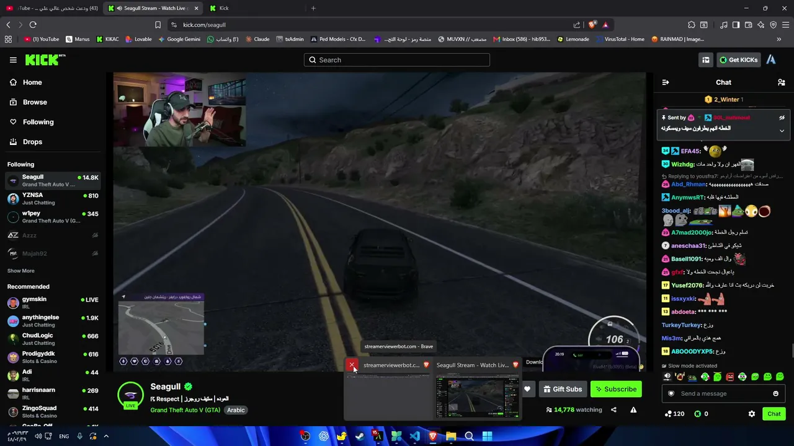Open Brave VPN shield icon
Viewport: 794px width, 446px height.
[773, 25]
